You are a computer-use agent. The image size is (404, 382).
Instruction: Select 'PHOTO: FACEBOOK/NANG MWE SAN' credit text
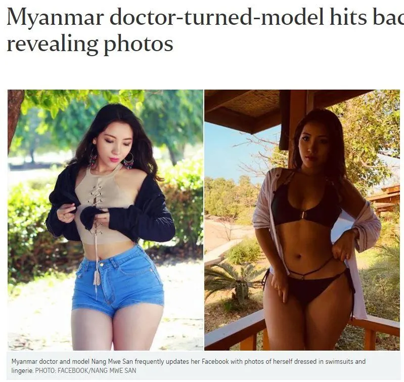(85, 371)
